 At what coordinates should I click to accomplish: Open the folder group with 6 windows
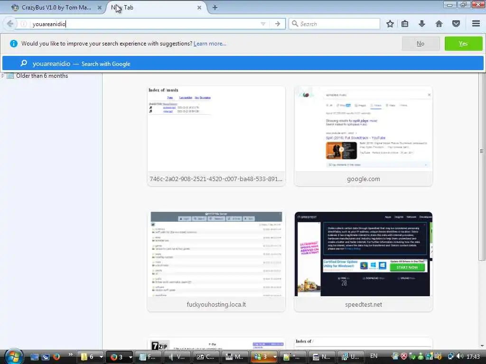click(x=90, y=357)
